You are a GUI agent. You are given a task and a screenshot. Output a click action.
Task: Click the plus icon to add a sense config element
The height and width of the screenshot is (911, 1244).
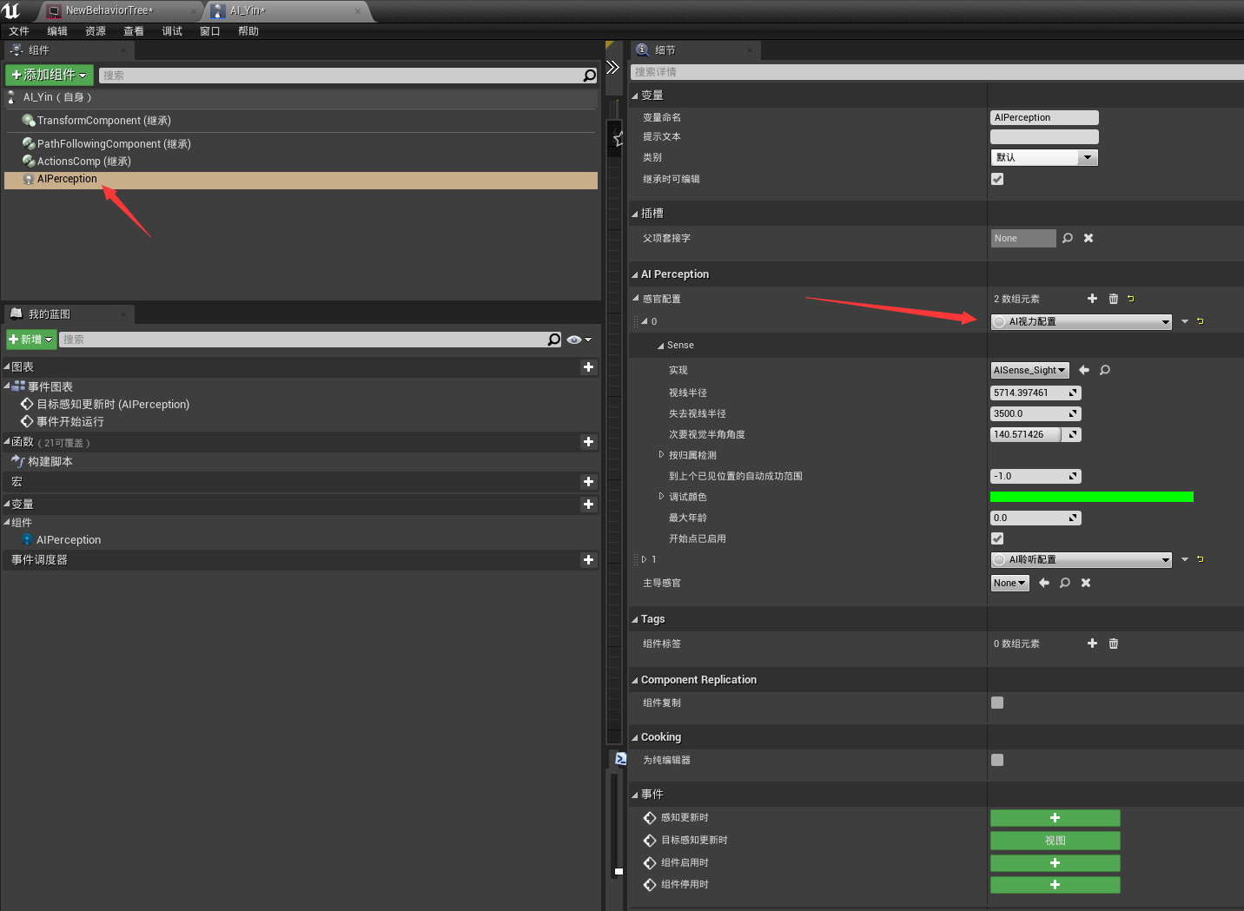pyautogui.click(x=1092, y=299)
